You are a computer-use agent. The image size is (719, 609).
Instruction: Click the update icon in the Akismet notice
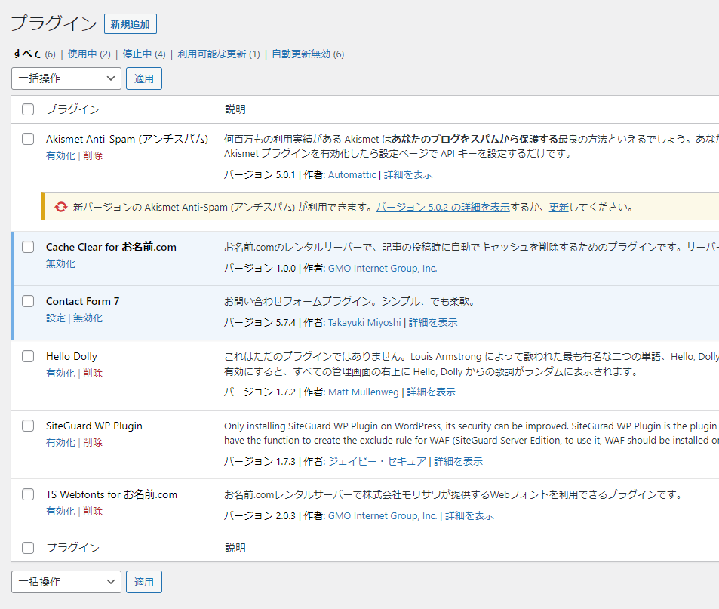(60, 207)
